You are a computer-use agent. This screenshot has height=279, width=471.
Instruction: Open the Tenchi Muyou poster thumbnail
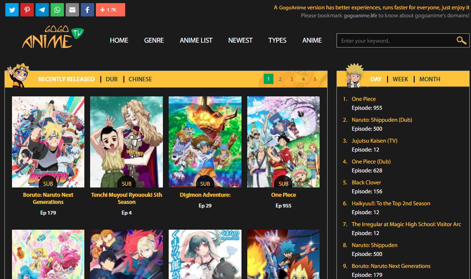(127, 142)
